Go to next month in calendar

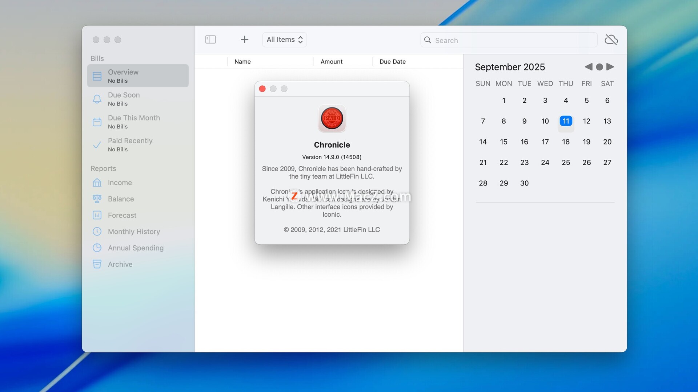(x=610, y=67)
